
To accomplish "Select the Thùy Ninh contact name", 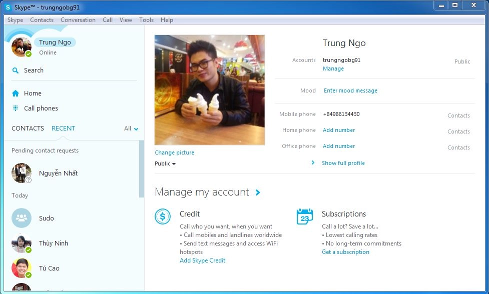I will (54, 243).
